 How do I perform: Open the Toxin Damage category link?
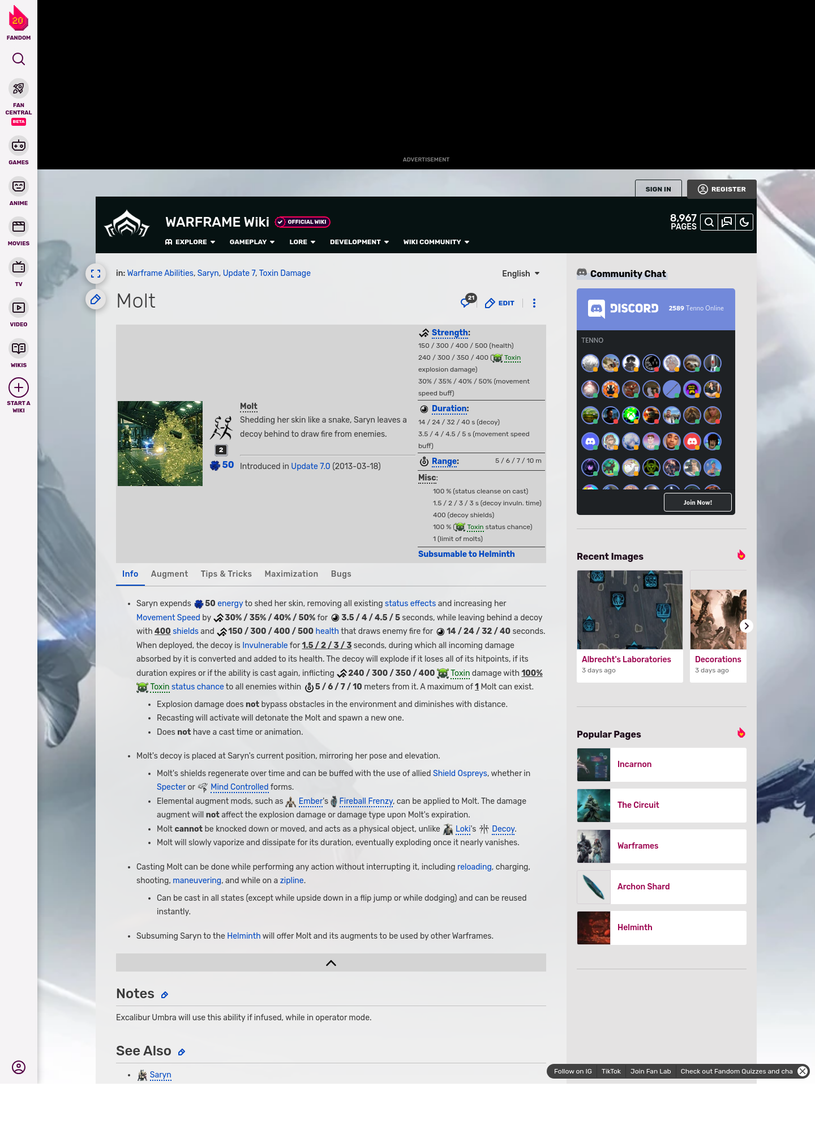285,273
